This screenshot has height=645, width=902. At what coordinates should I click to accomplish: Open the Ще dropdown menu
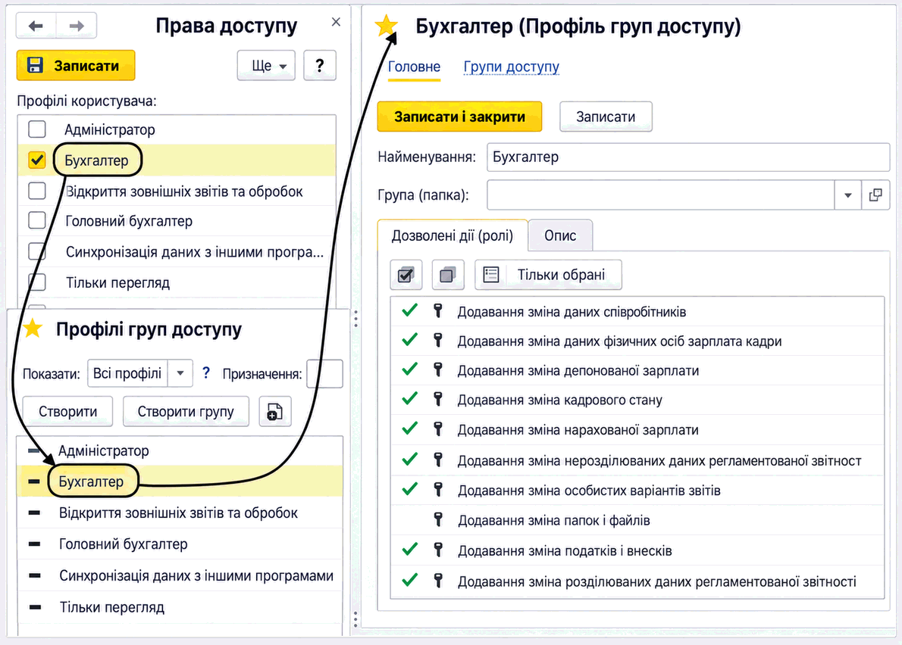(266, 65)
